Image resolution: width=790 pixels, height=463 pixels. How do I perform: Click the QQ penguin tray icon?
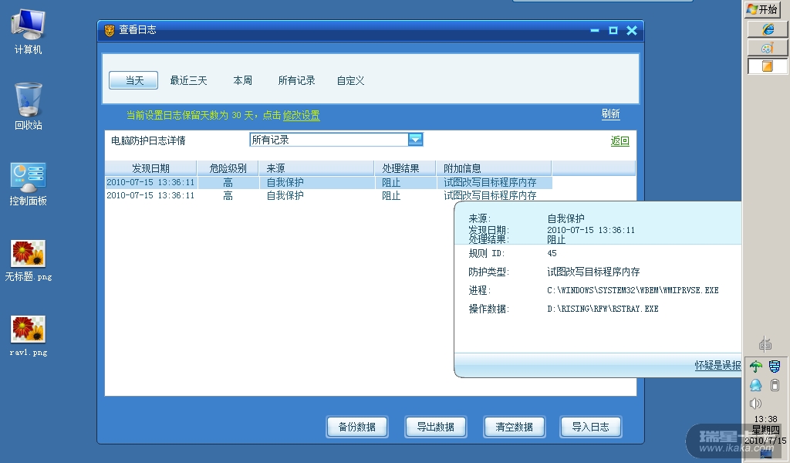756,385
